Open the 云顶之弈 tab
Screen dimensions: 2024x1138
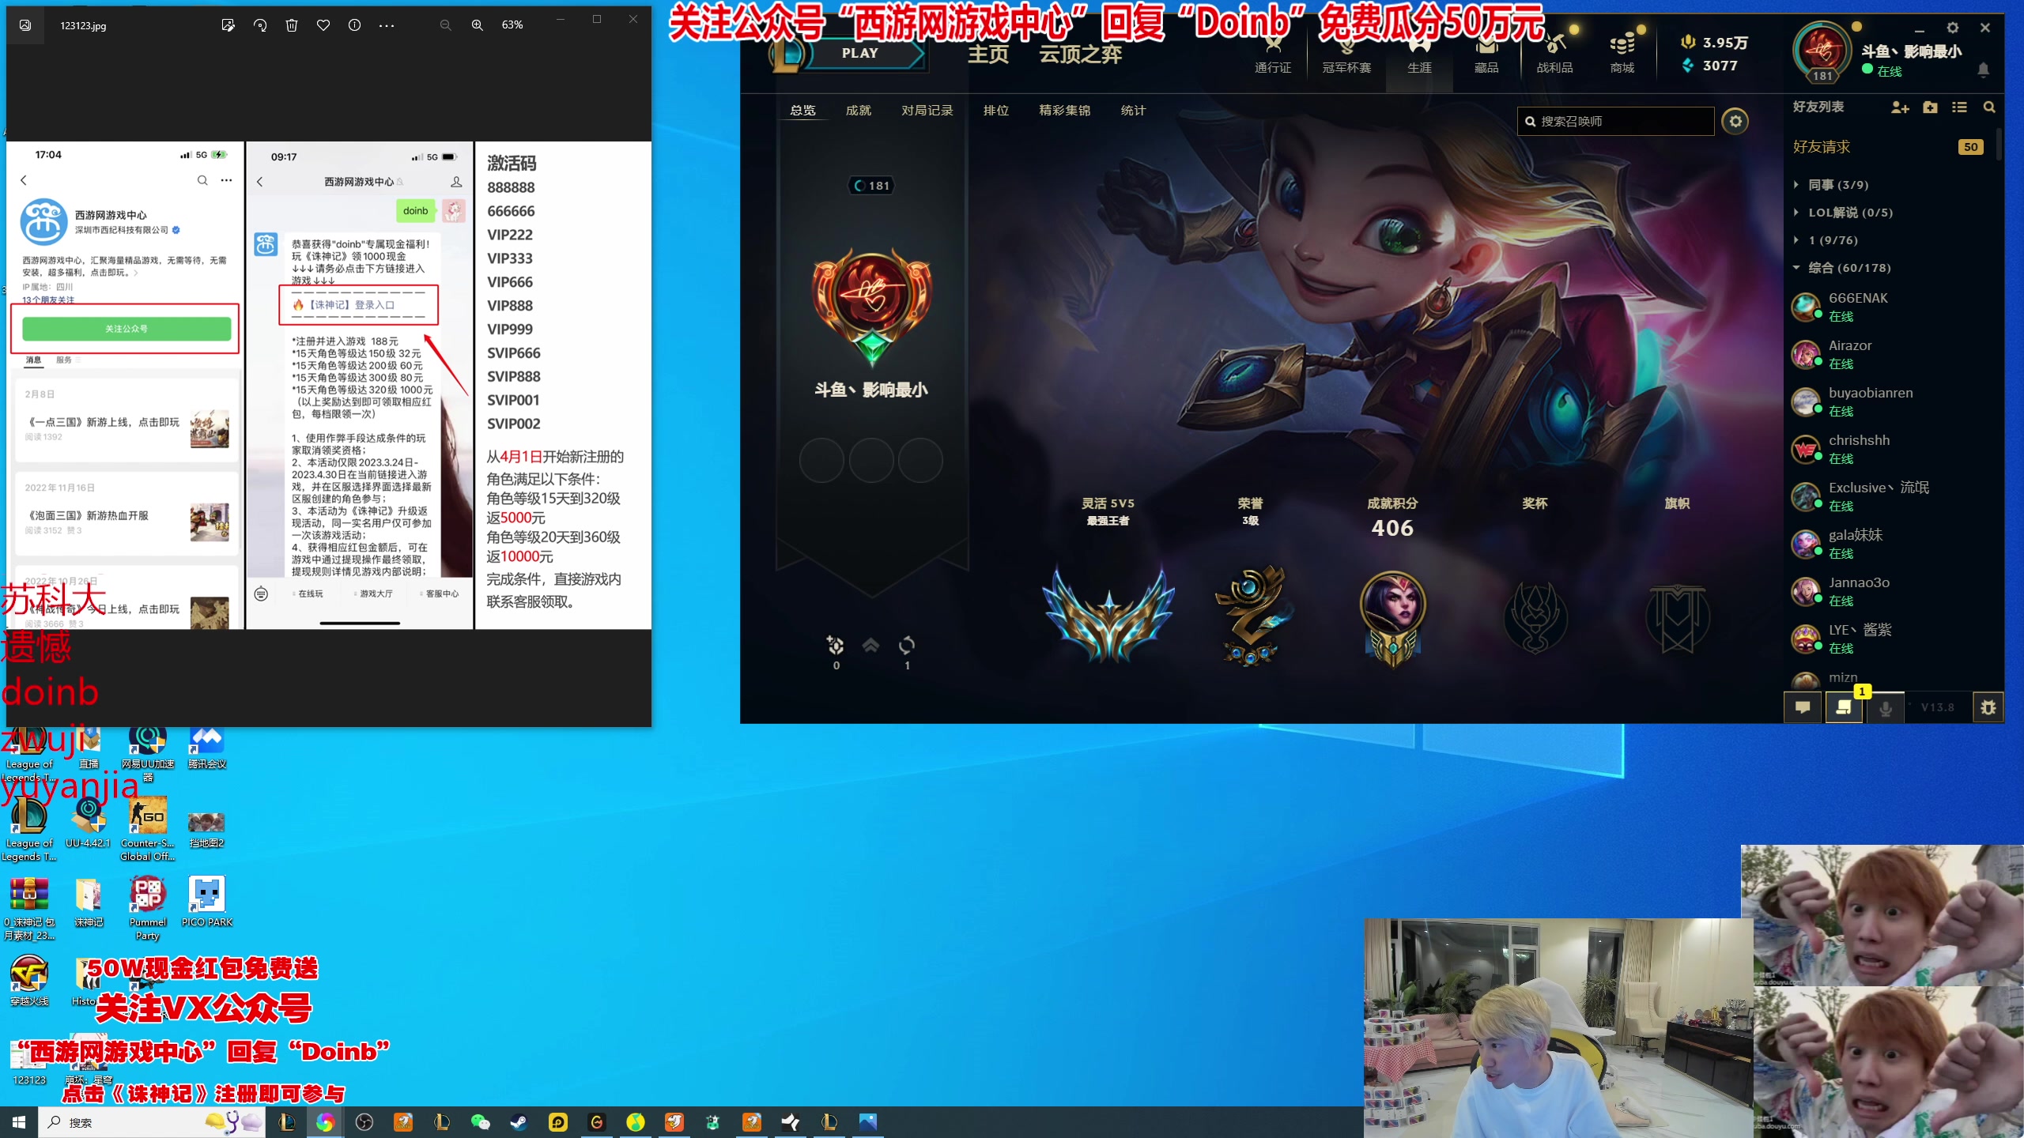(x=1081, y=54)
